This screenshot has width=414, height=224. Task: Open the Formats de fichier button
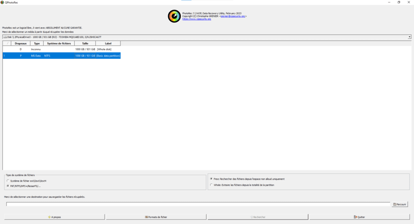pos(156,217)
